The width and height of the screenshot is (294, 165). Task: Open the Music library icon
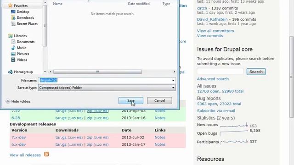(13, 48)
